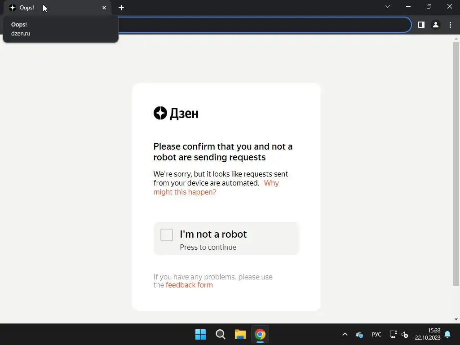Check the I'm not a robot checkbox
Viewport: 460px width, 345px height.
(166, 234)
